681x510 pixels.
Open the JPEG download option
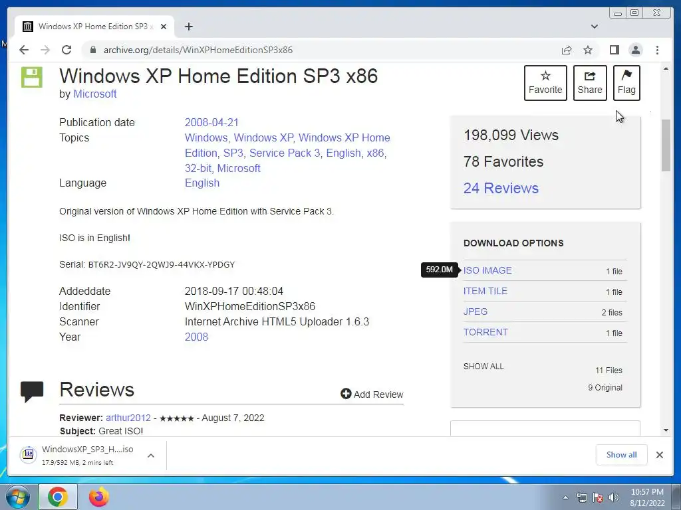click(x=475, y=311)
